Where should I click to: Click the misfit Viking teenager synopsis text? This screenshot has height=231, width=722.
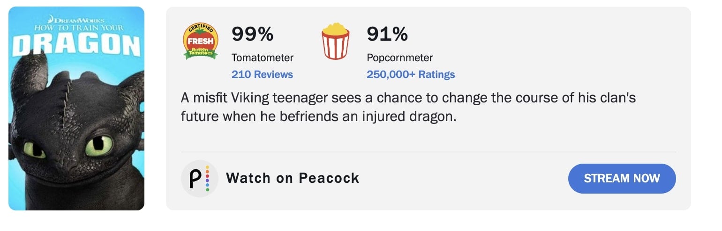408,107
